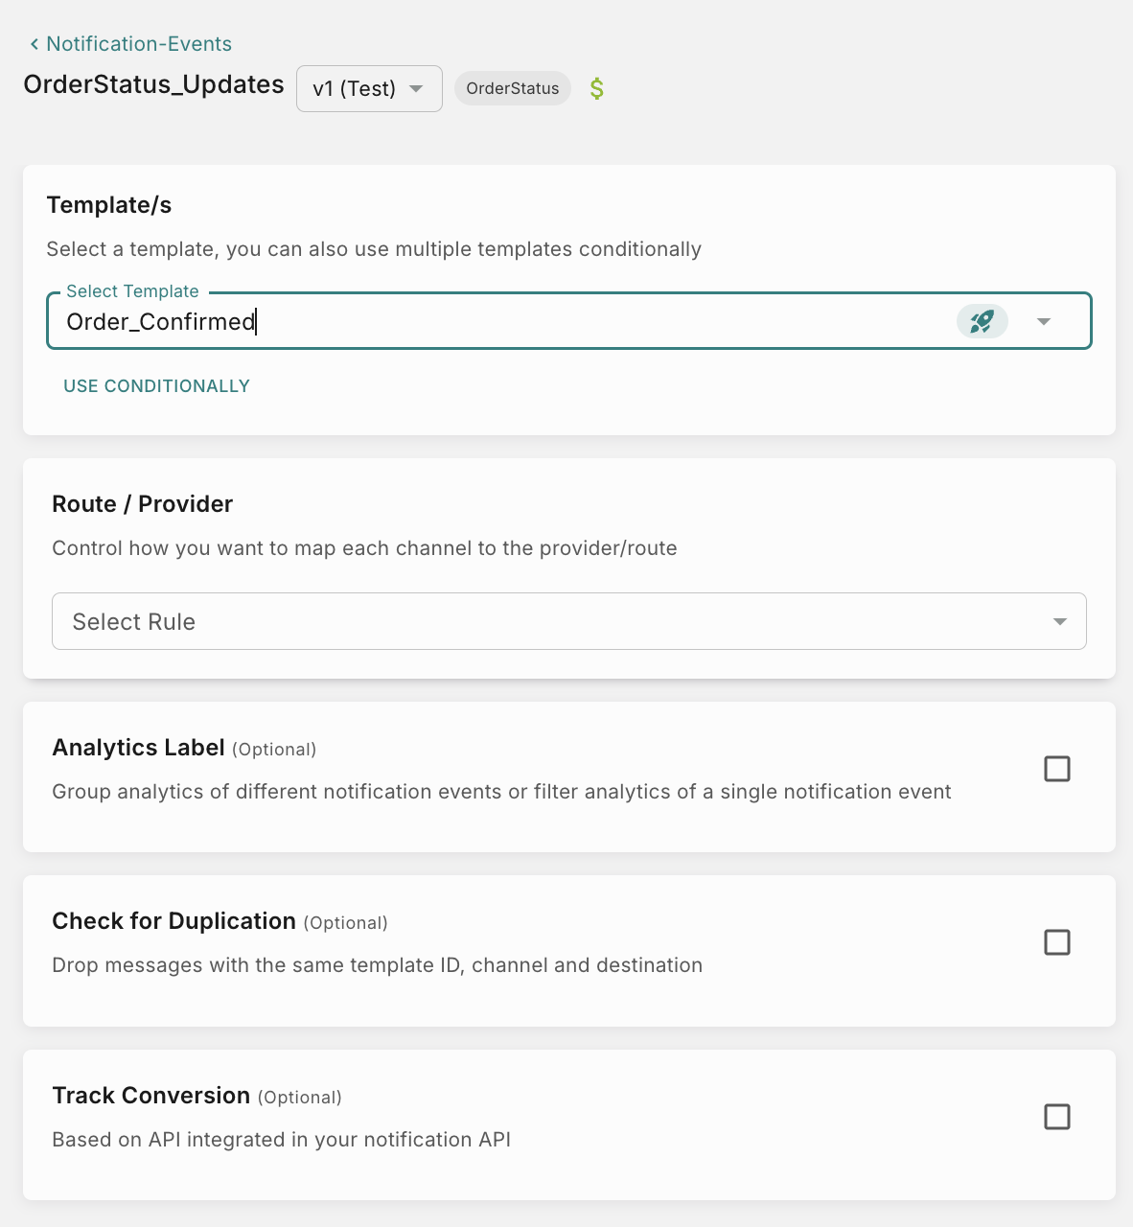Go back to Notification-Events page
This screenshot has height=1227, width=1133.
pos(138,44)
